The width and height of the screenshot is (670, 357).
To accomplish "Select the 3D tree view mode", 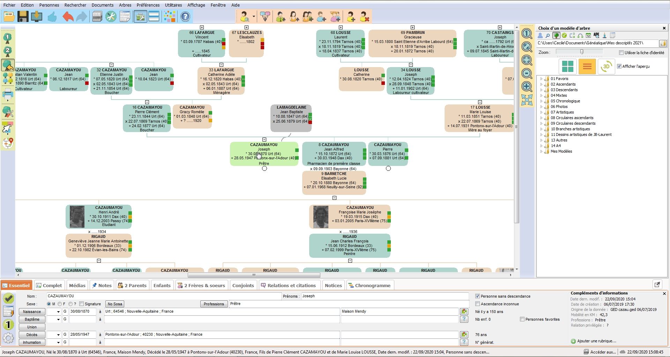I will tap(606, 66).
